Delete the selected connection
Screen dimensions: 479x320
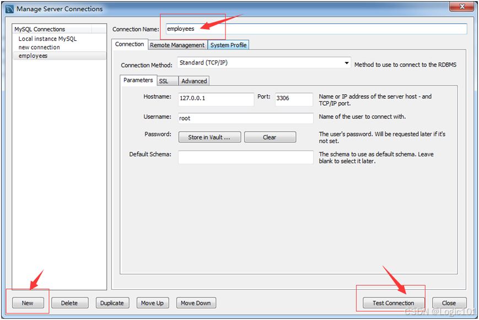click(69, 303)
